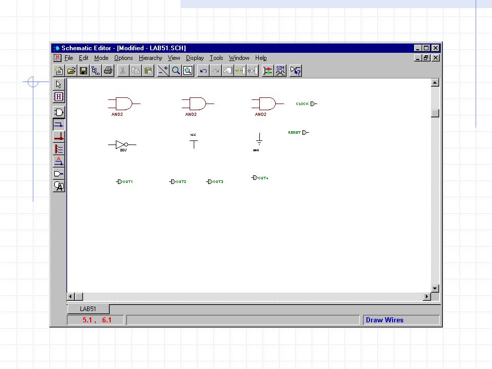Screen dimensions: 492x369
Task: Select the I/O terminal tool
Action: tap(58, 174)
